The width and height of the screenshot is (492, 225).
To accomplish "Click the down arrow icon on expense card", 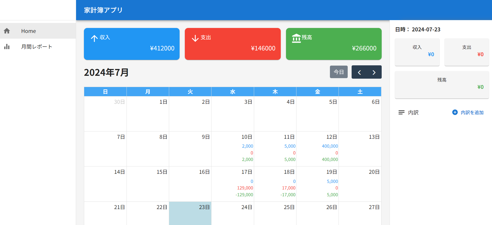I will (x=195, y=38).
